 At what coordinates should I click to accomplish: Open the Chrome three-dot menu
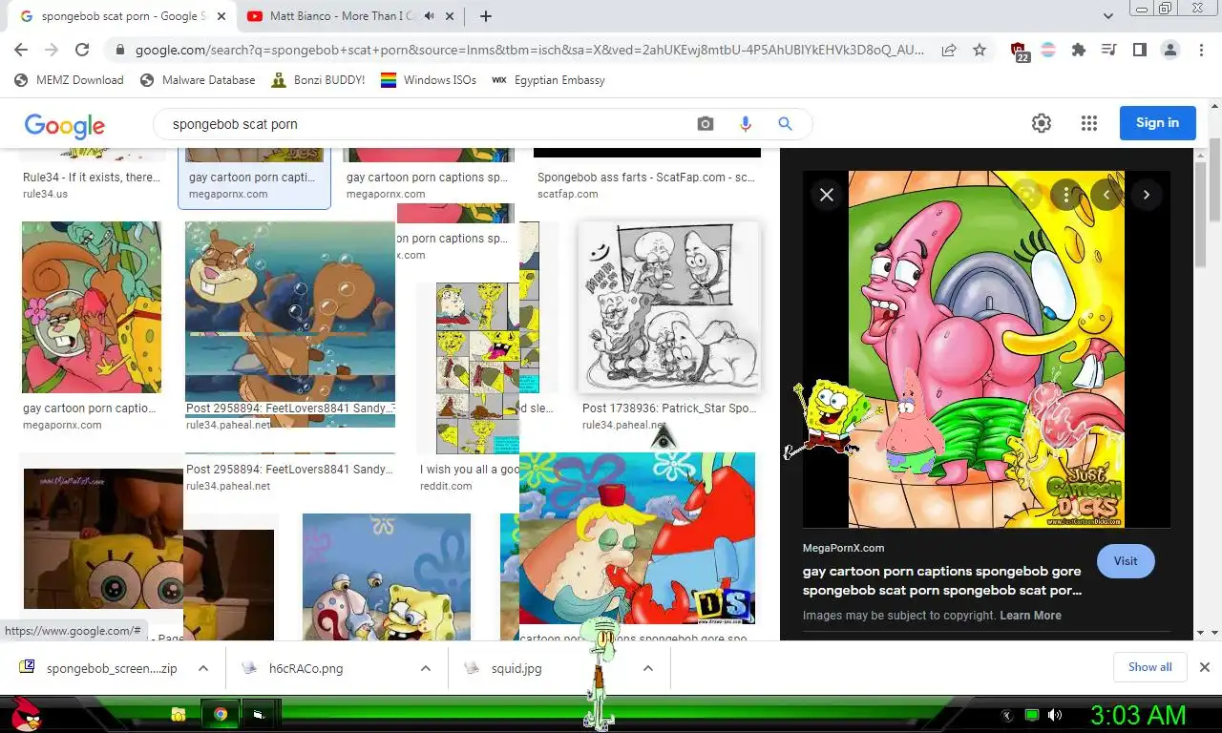[1201, 51]
